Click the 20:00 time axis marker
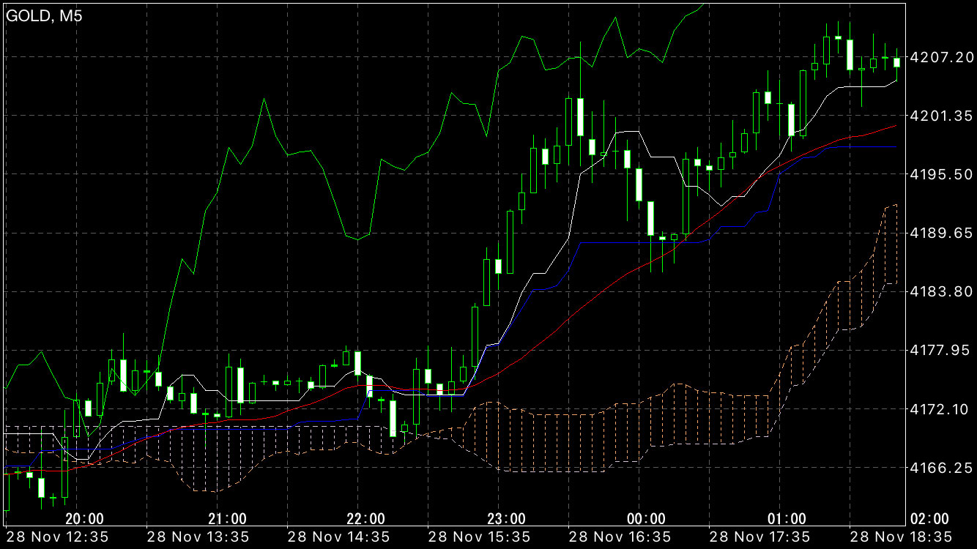The image size is (977, 549). tap(84, 518)
